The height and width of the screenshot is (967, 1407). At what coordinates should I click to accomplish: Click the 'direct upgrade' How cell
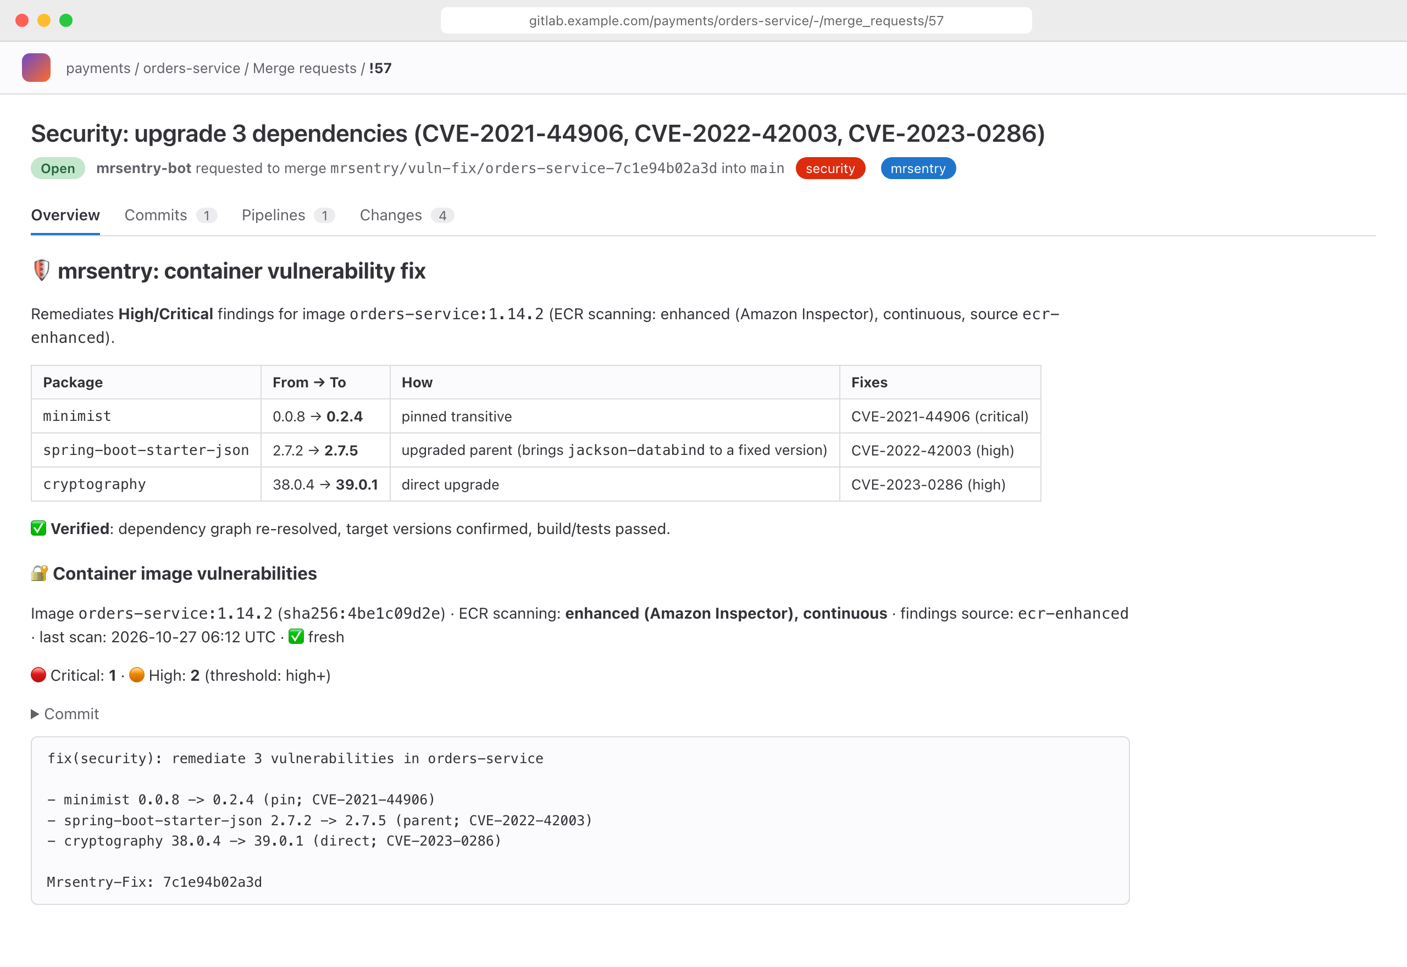pyautogui.click(x=614, y=483)
